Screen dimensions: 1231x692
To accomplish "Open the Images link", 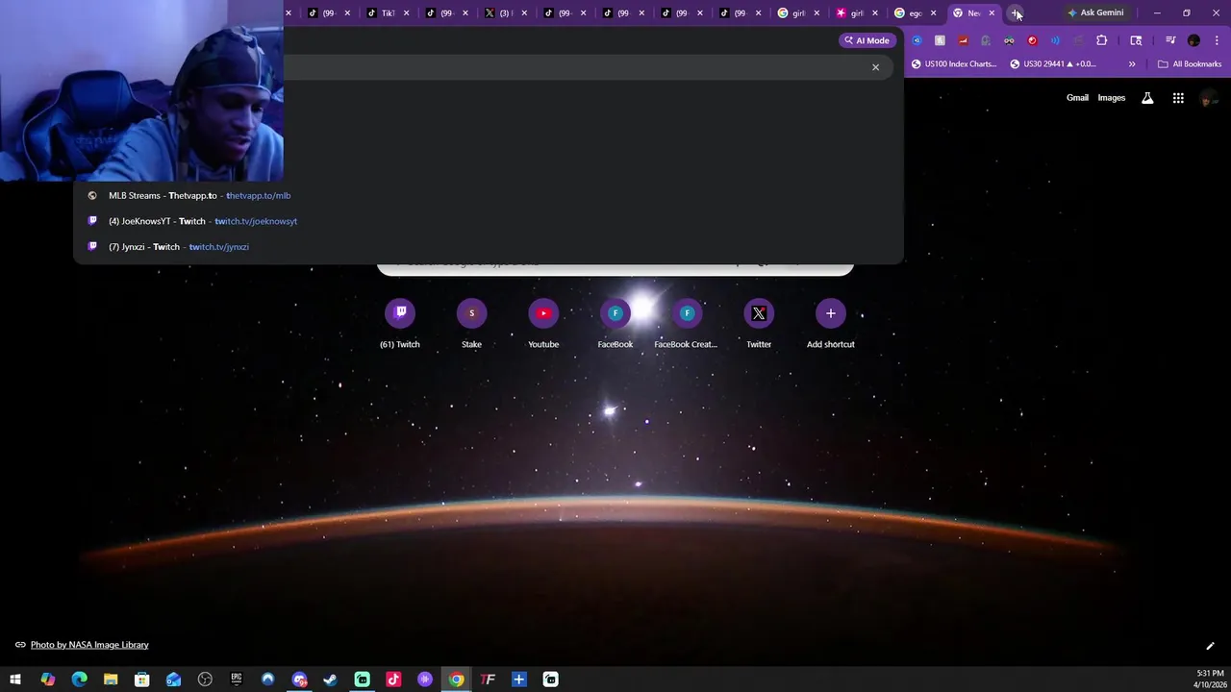I will [1111, 98].
